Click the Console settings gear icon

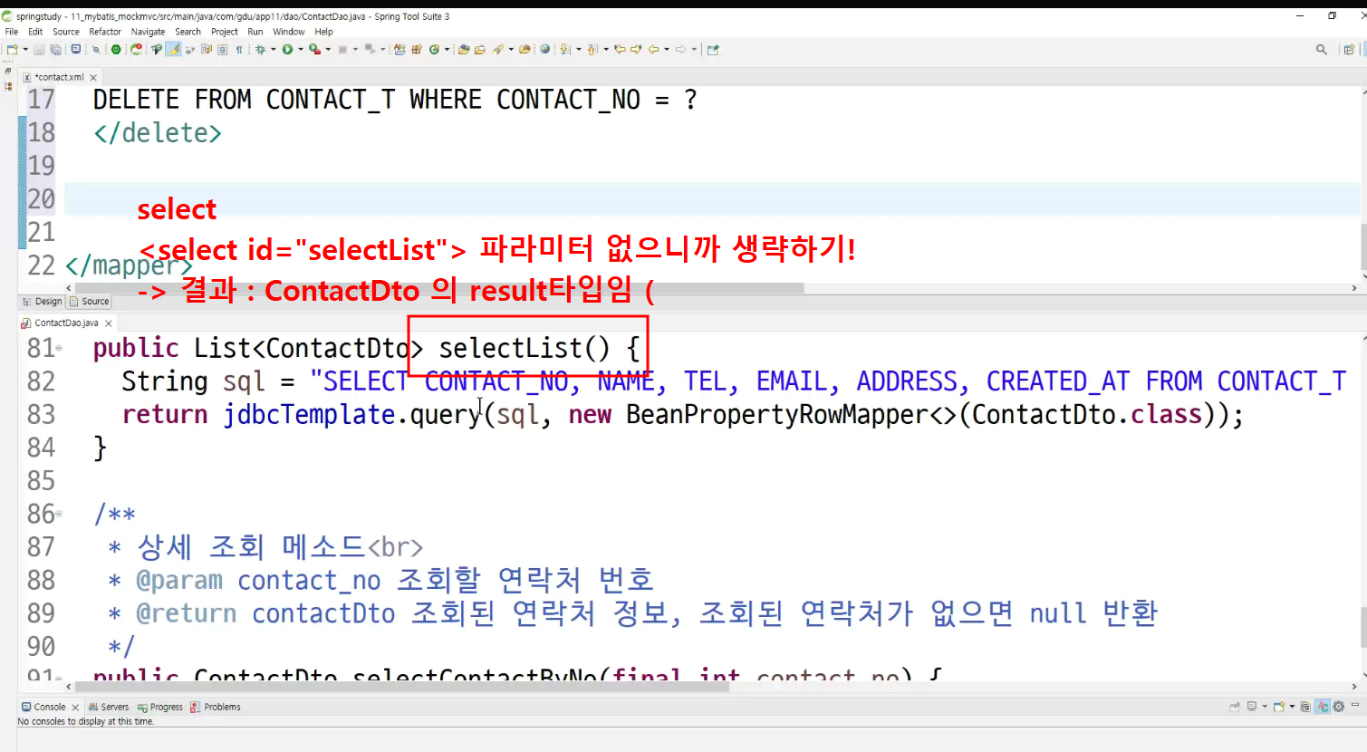pyautogui.click(x=1338, y=707)
